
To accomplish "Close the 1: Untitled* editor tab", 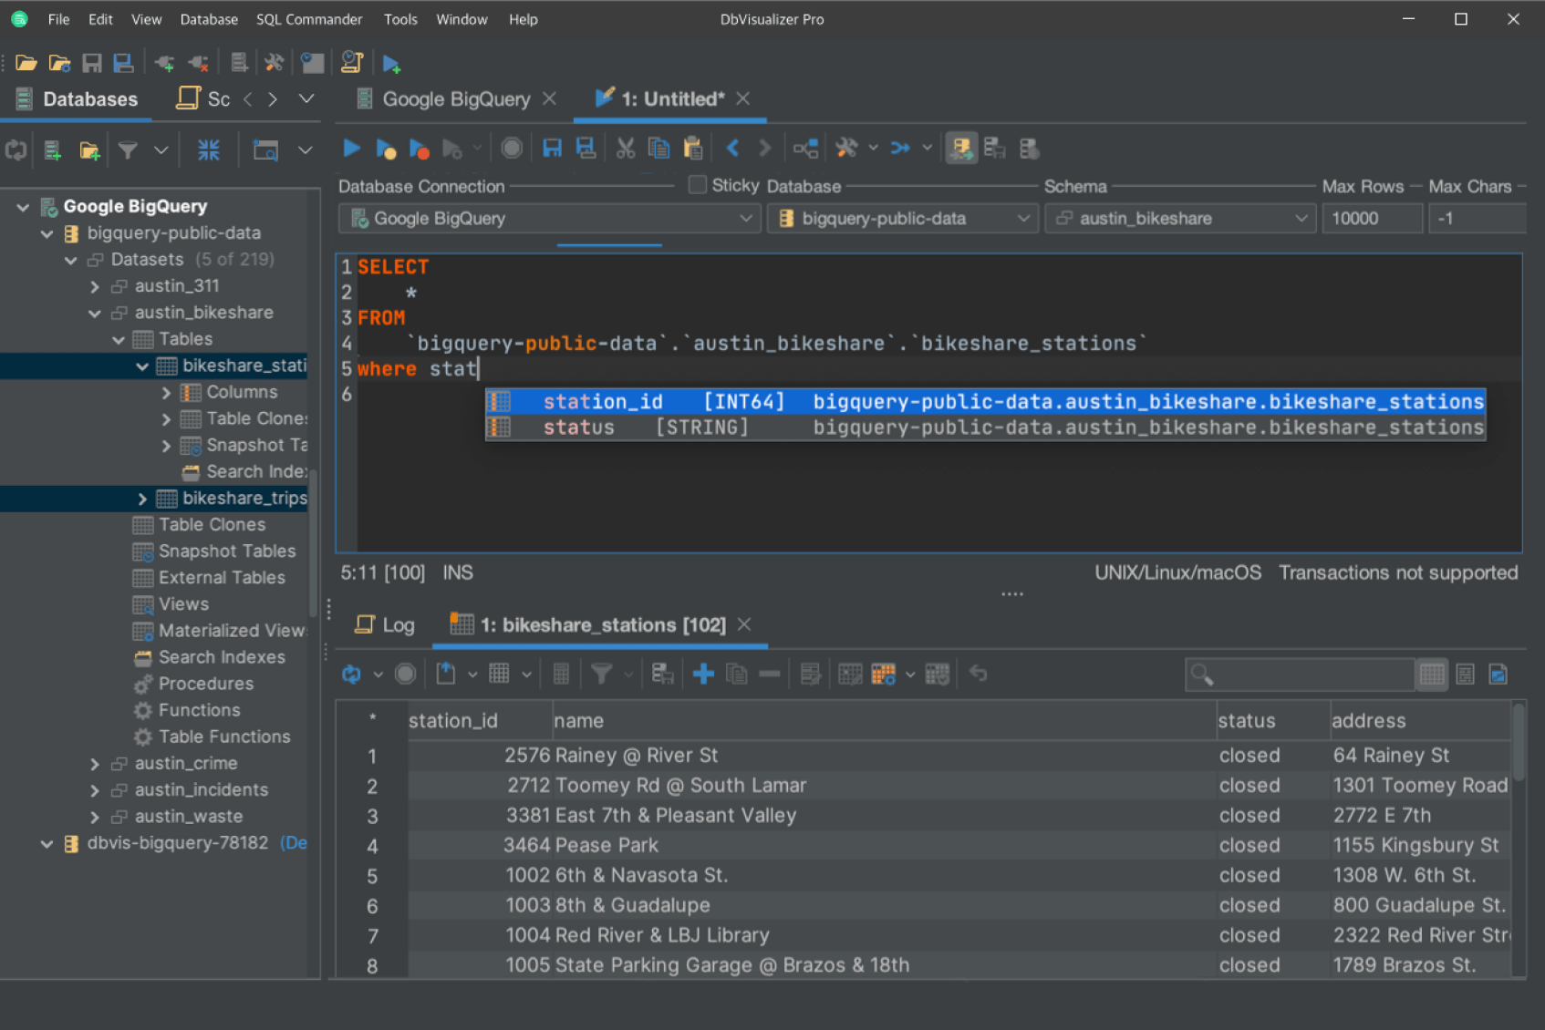I will [x=743, y=98].
